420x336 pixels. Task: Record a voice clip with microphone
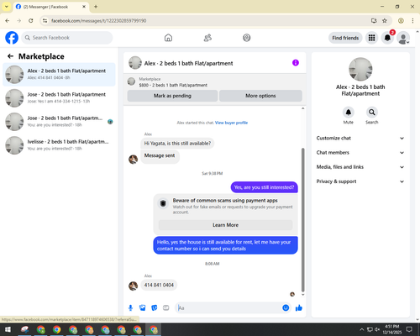130,308
